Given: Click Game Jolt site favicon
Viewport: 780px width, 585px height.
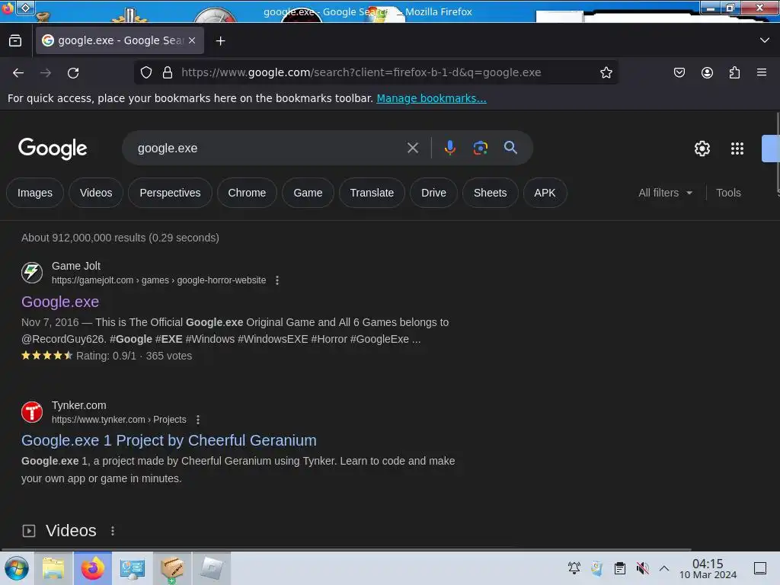Looking at the screenshot, I should (x=32, y=273).
